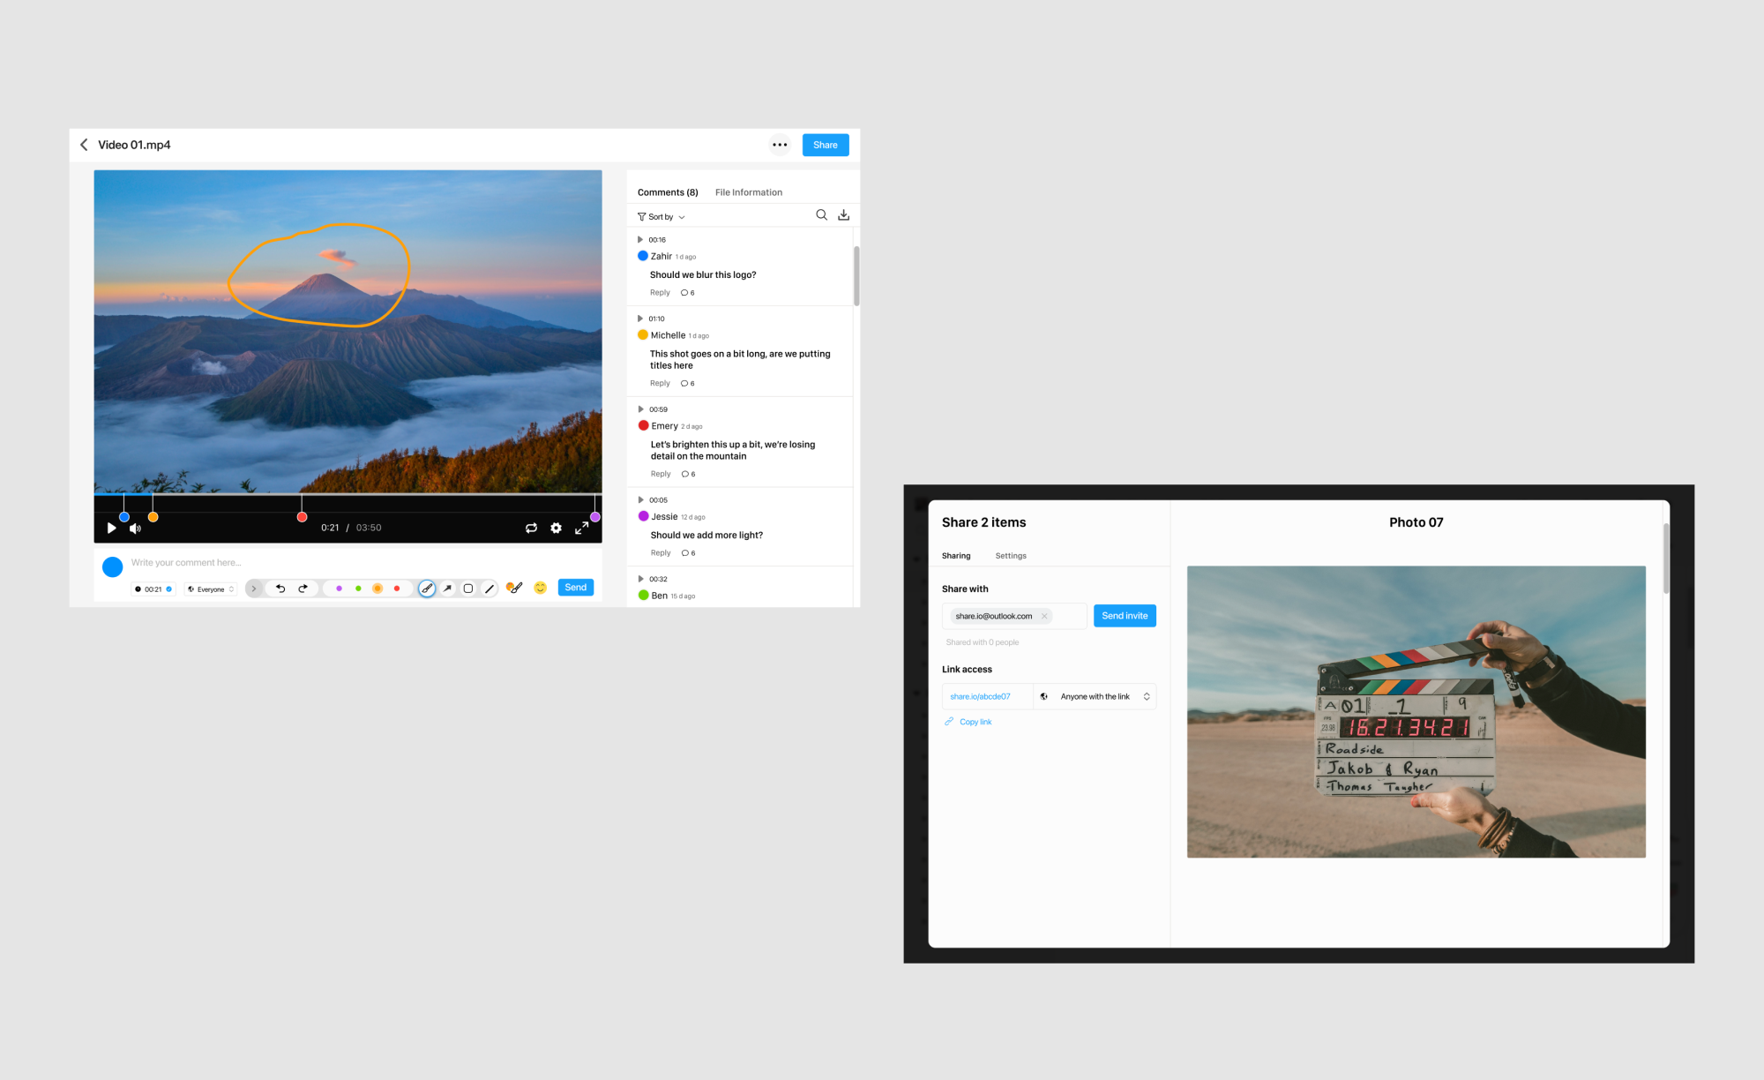Open the three-dots more options menu
Screen dimensions: 1764x1080
[x=780, y=145]
